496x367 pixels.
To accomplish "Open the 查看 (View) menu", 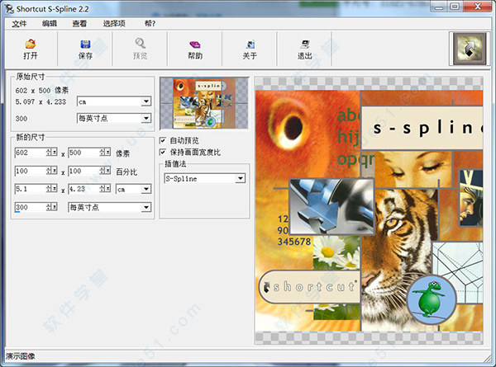I will pos(79,23).
